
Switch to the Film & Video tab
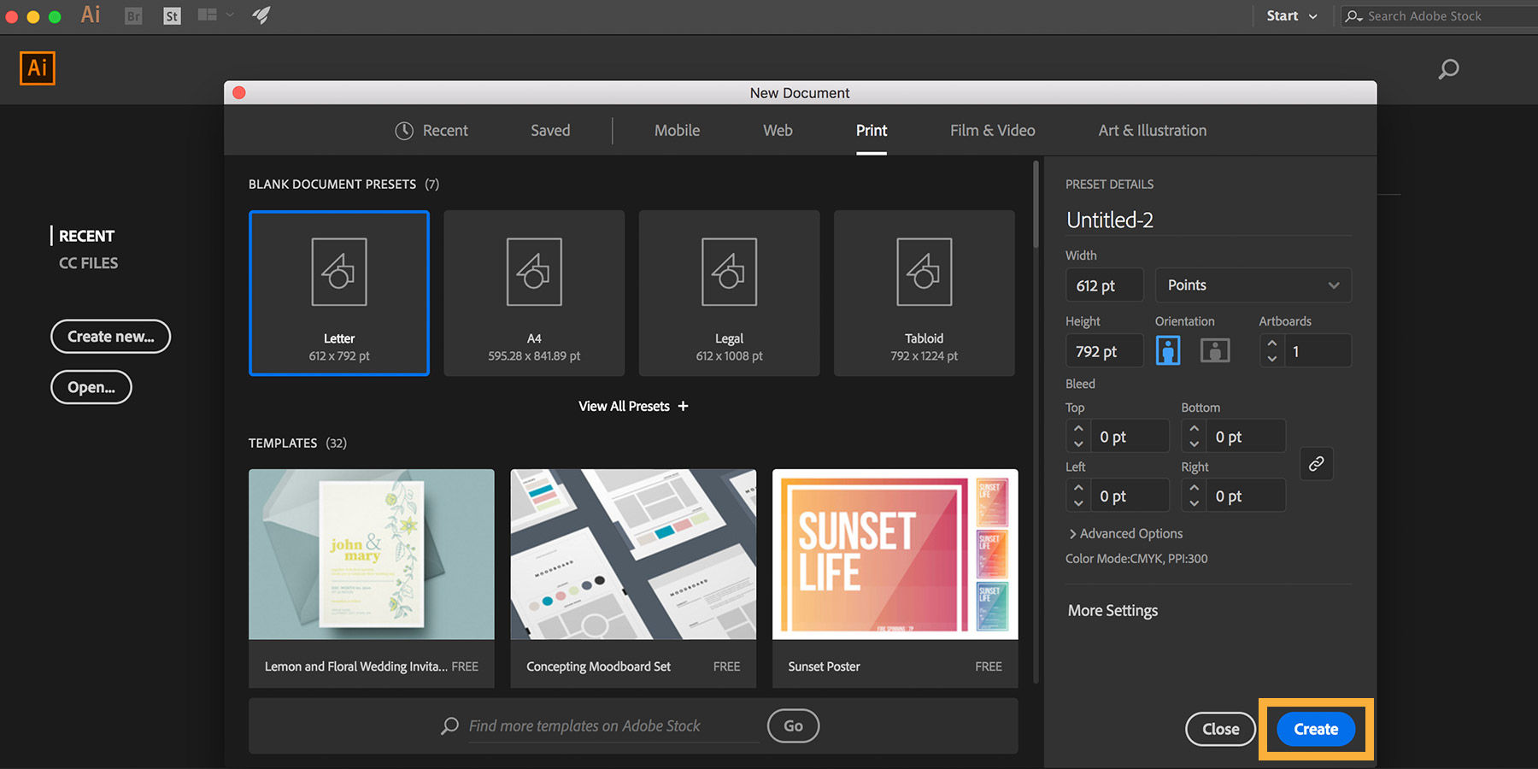tap(992, 130)
